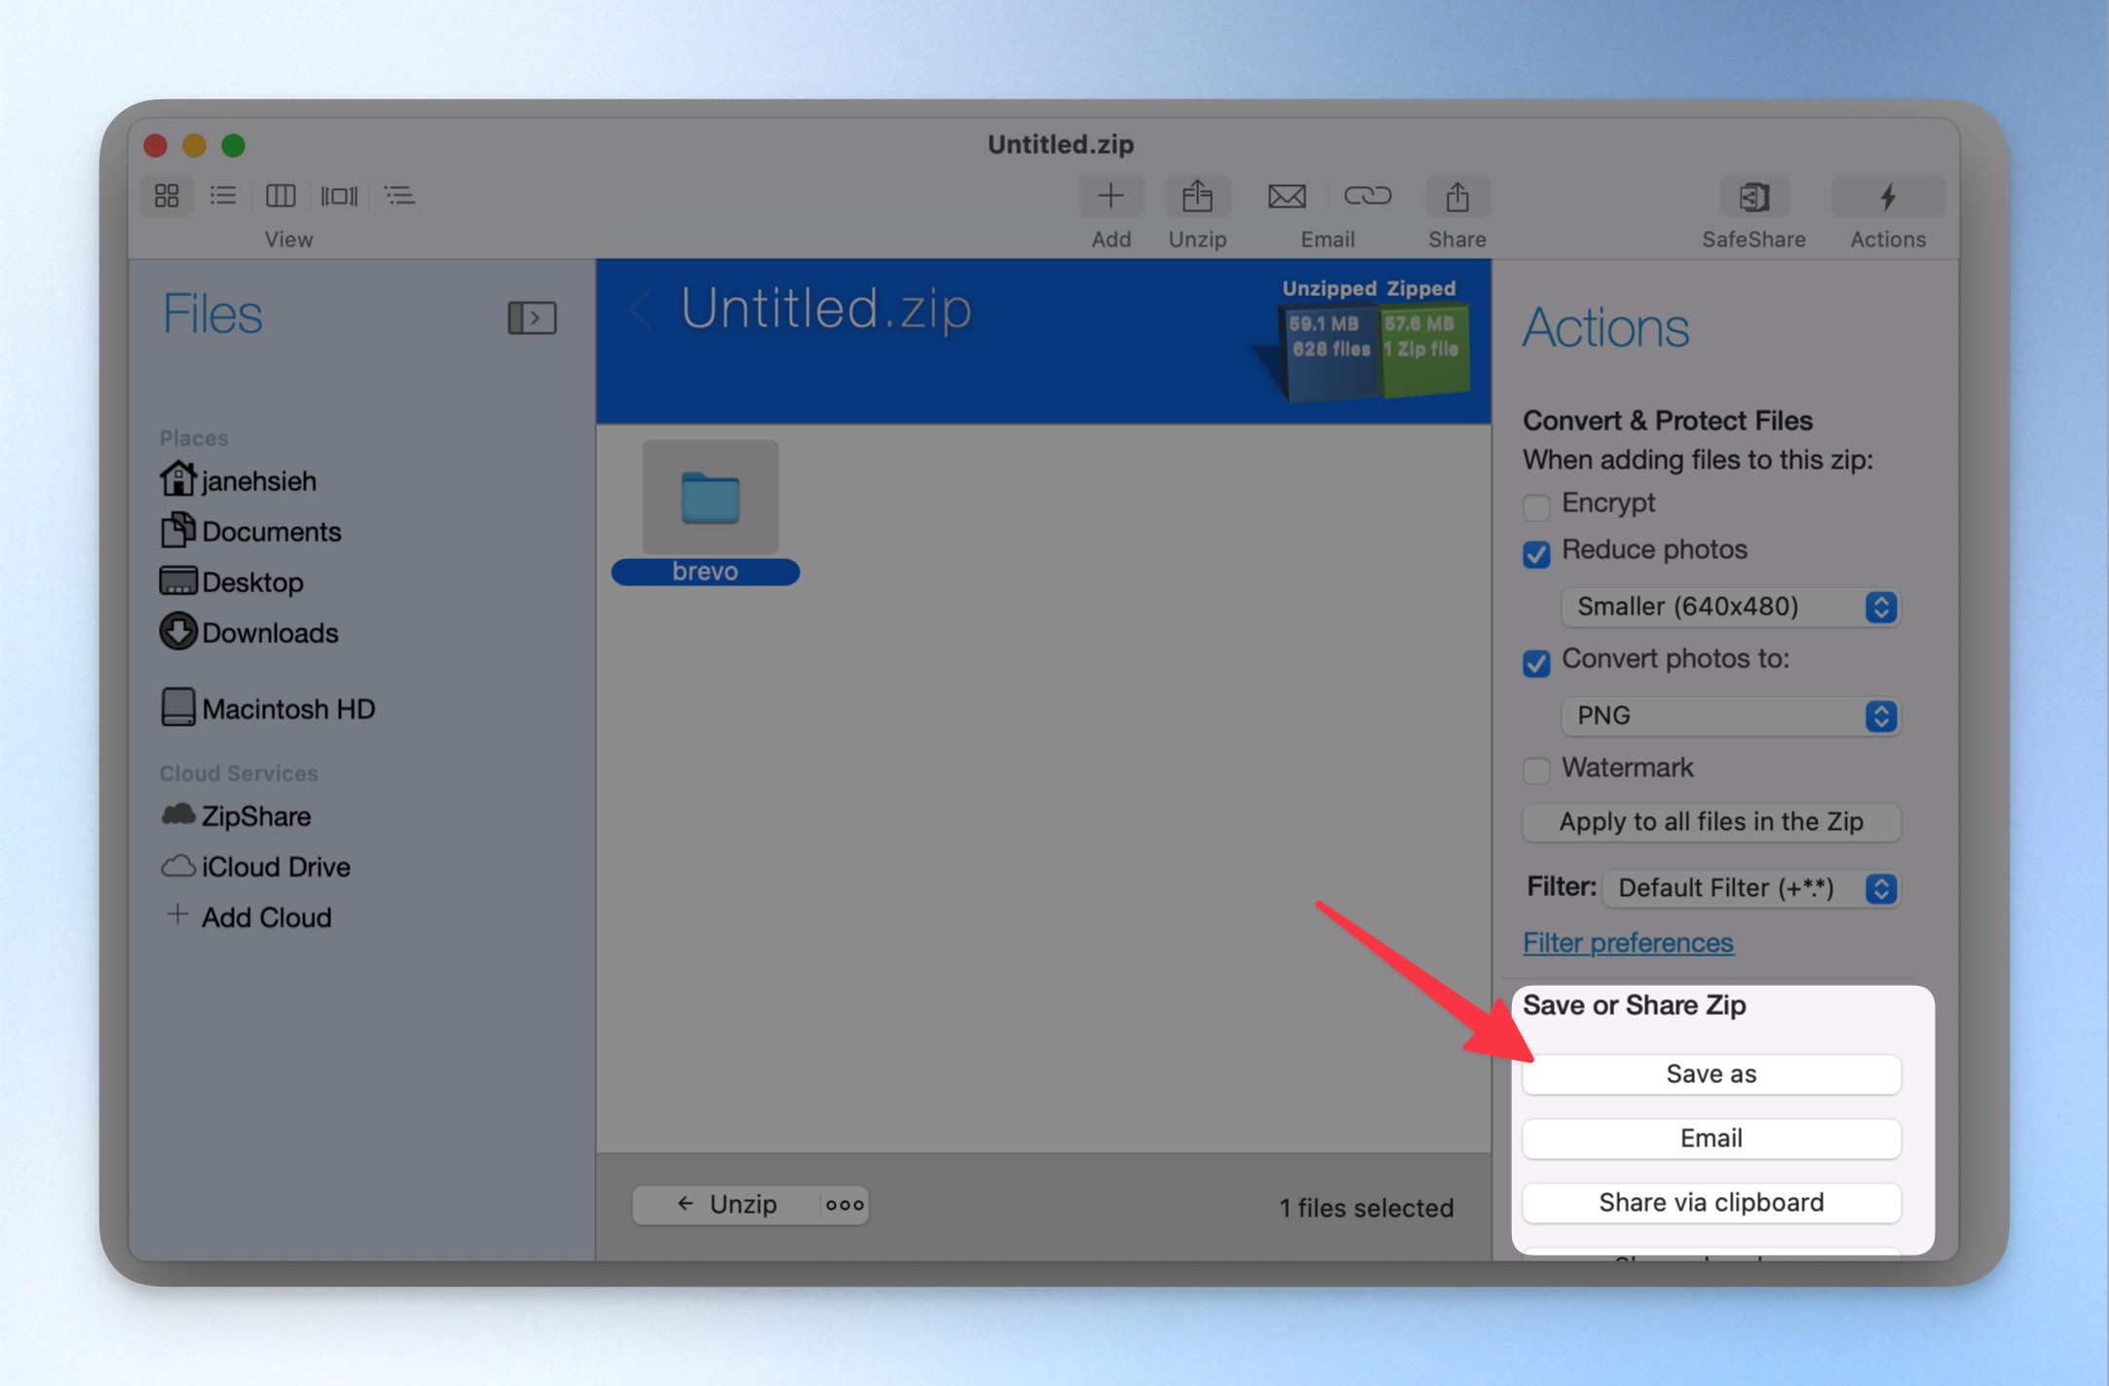Enable the Encrypt checkbox
Image resolution: width=2109 pixels, height=1386 pixels.
(1536, 506)
